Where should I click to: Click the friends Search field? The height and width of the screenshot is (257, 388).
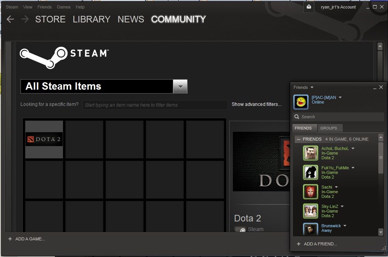click(x=338, y=117)
